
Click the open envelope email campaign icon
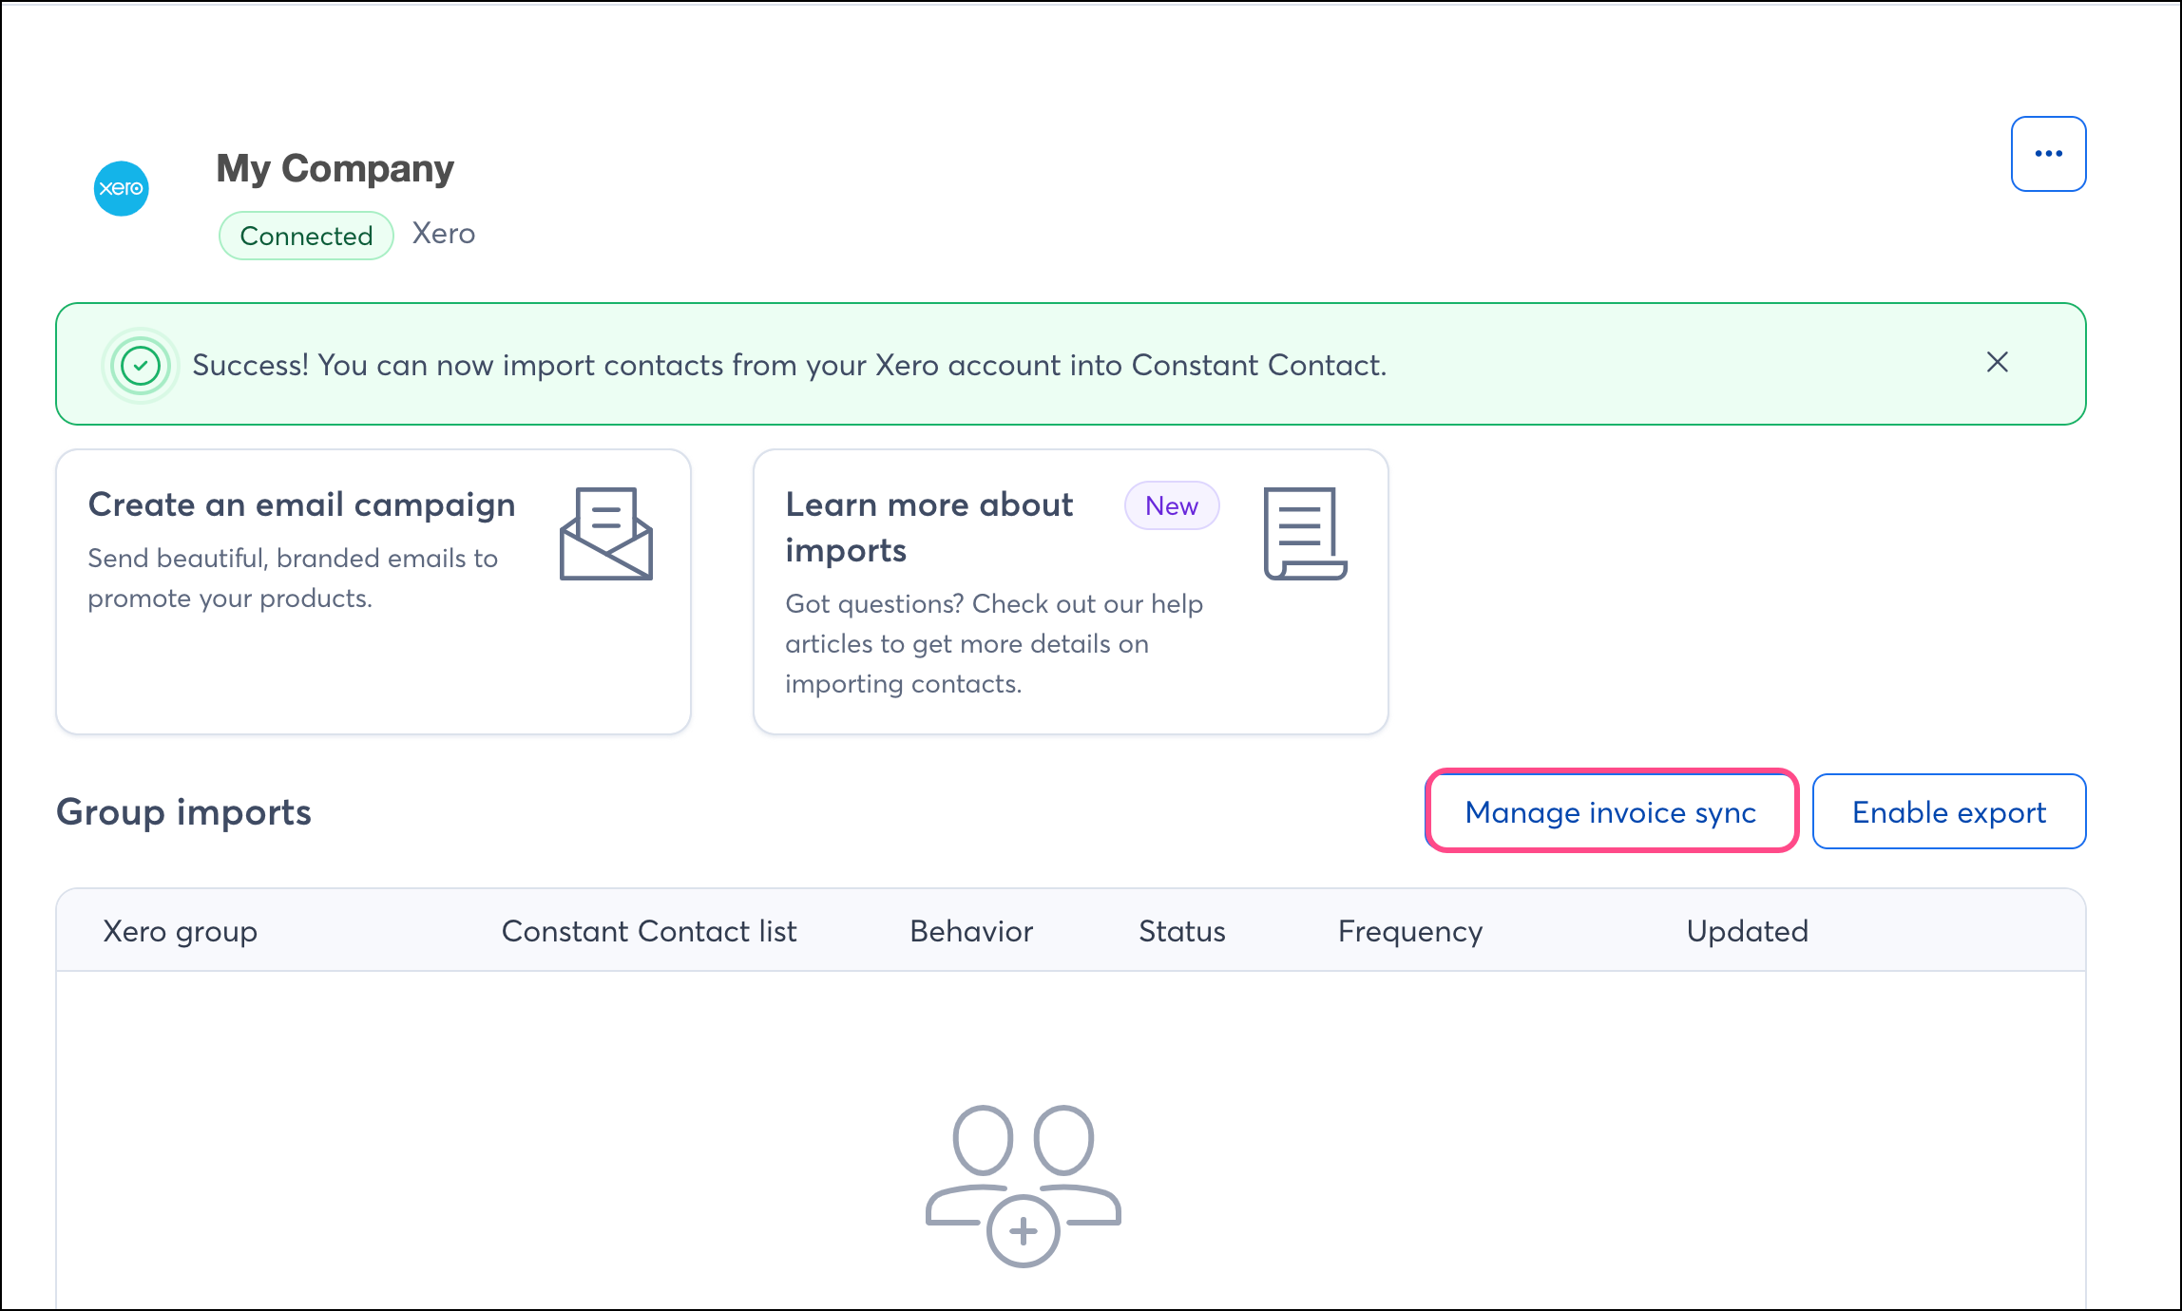[606, 533]
